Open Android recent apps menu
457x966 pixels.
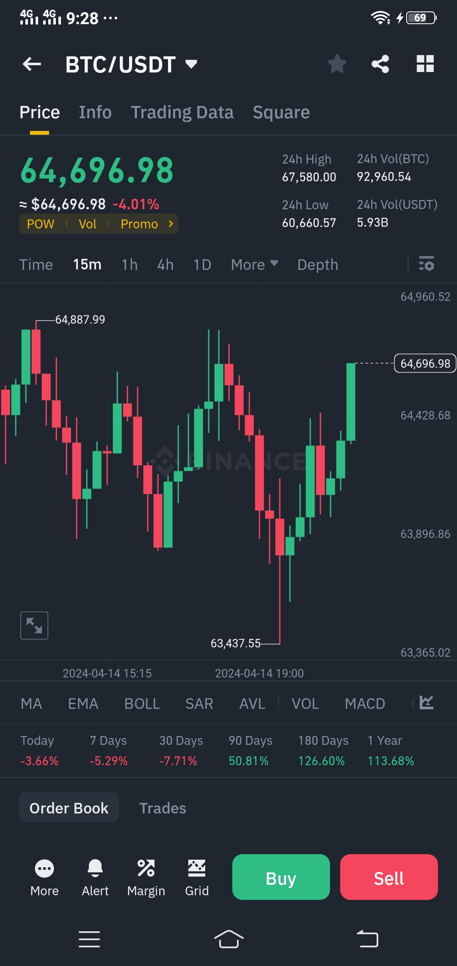89,939
